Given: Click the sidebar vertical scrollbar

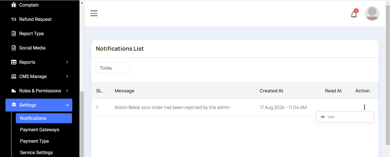Looking at the screenshot, I should tap(82, 123).
